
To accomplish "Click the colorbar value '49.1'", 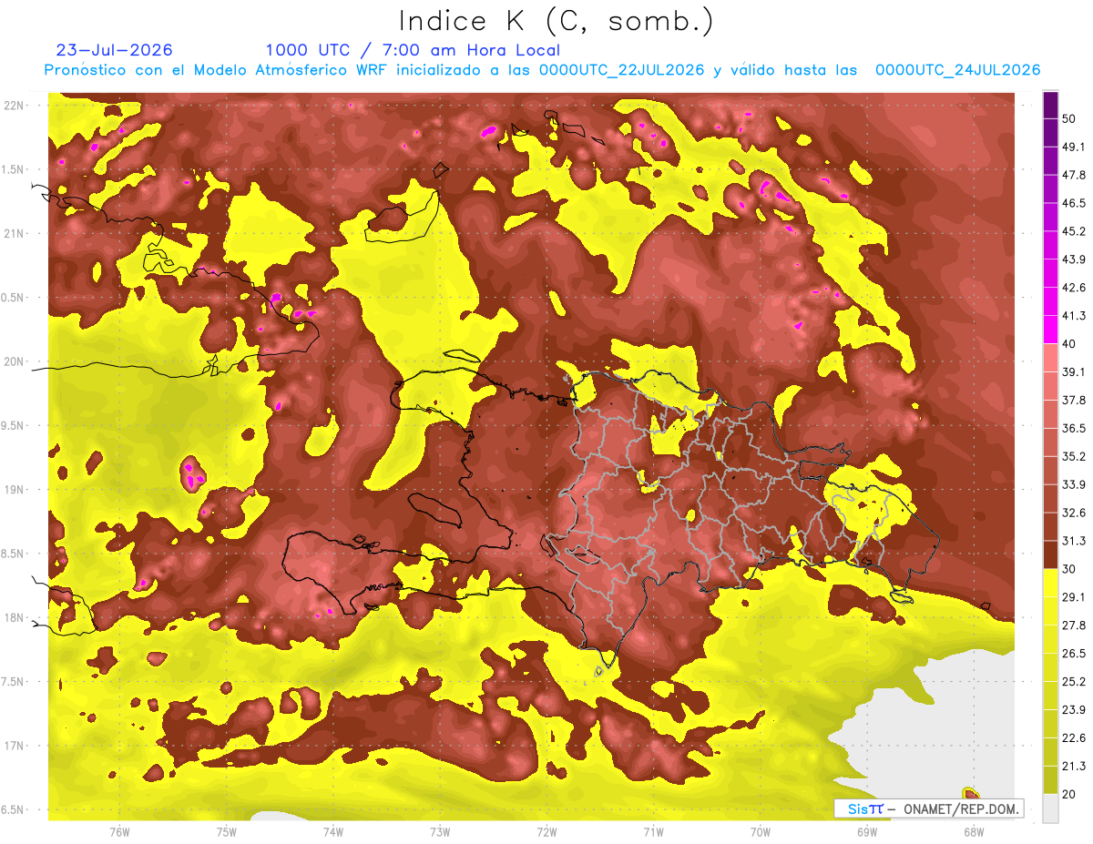I will [x=1073, y=147].
